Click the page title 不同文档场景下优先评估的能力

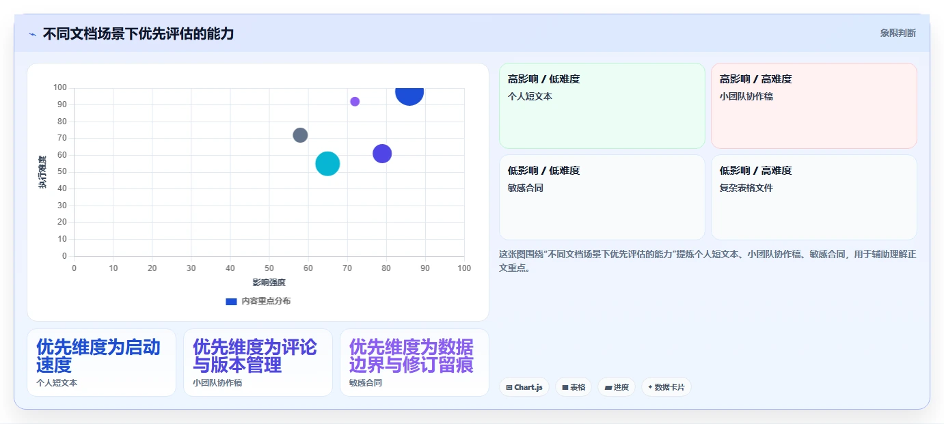(x=138, y=33)
